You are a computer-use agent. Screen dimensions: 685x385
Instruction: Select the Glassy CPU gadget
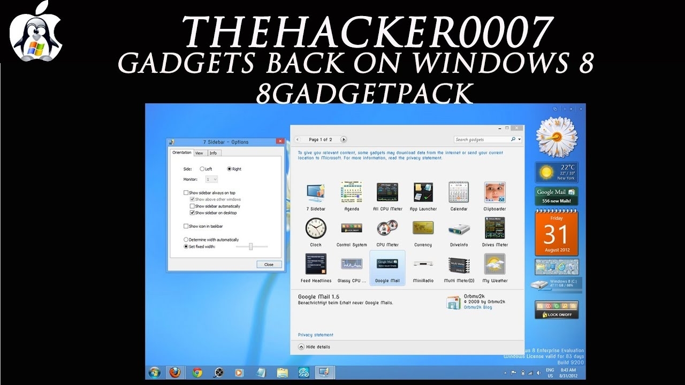[x=352, y=264]
